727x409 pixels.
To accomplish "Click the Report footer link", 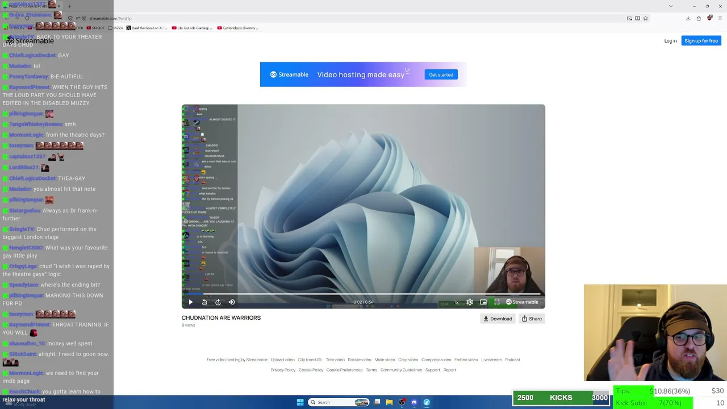I will coord(450,370).
